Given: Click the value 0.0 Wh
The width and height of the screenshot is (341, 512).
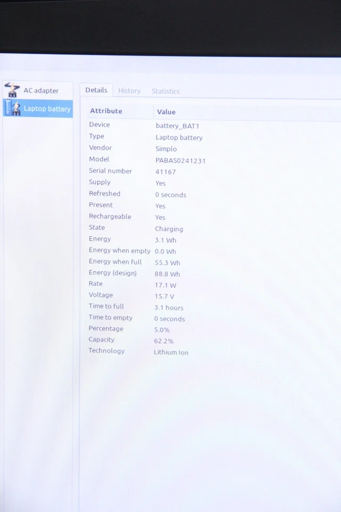Looking at the screenshot, I should click(x=166, y=251).
